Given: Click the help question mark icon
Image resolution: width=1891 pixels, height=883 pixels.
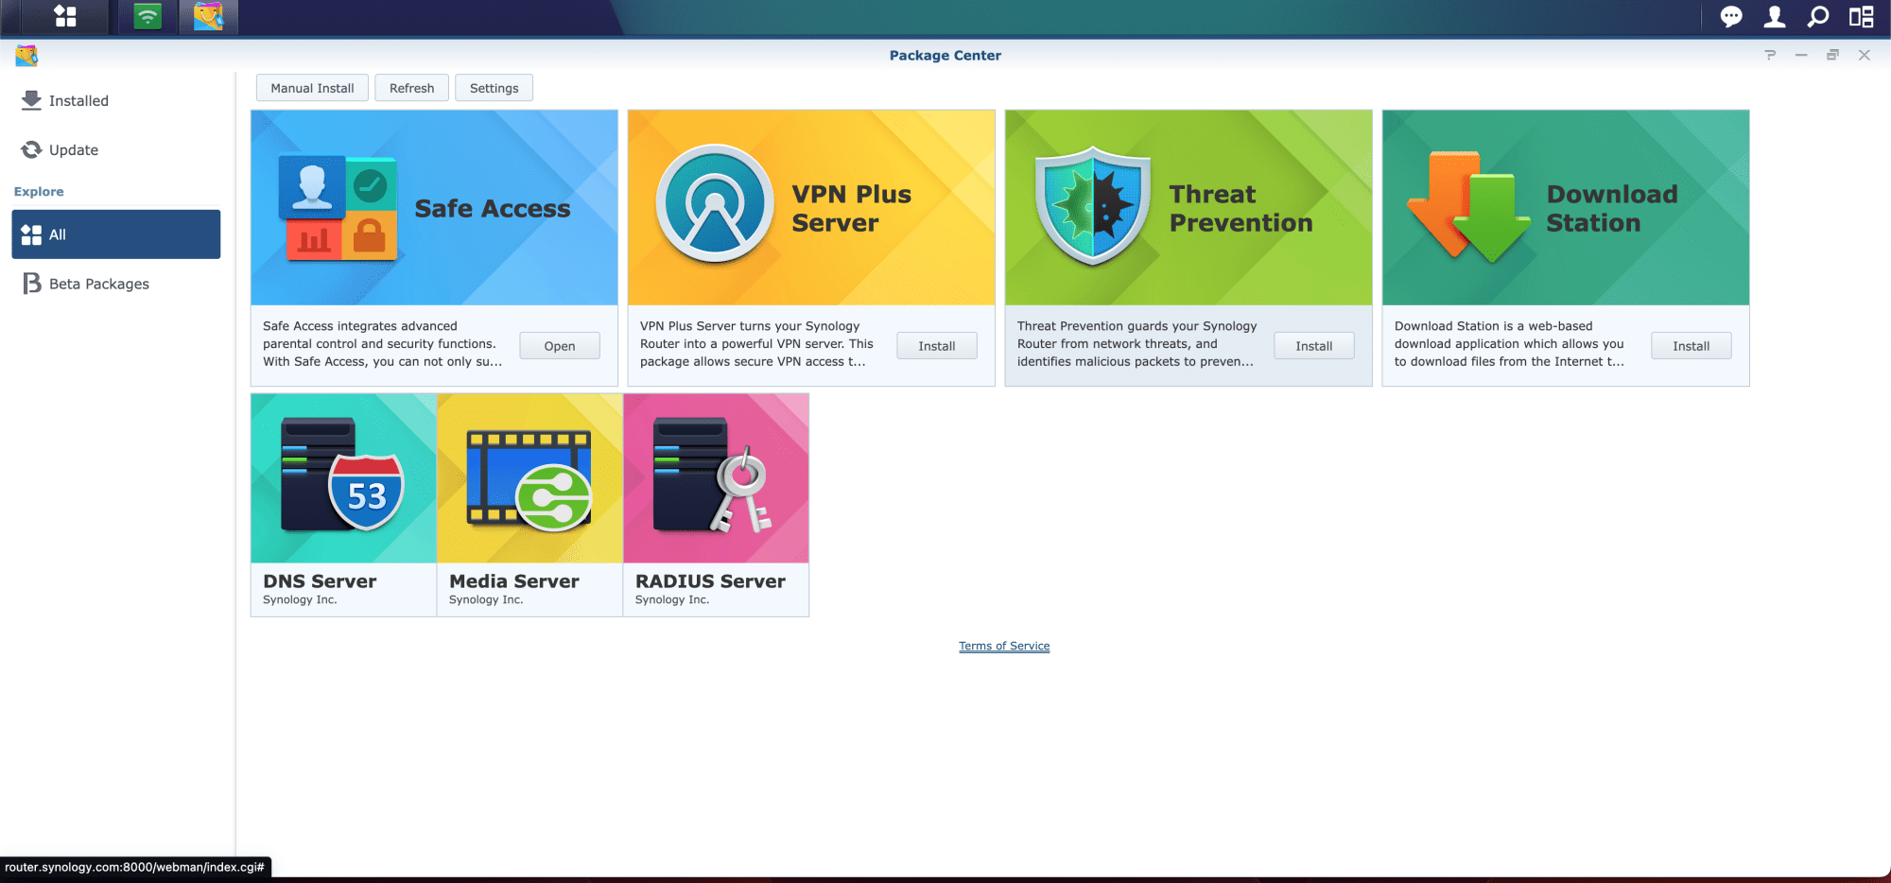Looking at the screenshot, I should 1770,55.
